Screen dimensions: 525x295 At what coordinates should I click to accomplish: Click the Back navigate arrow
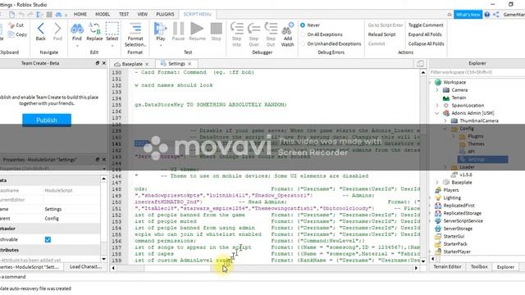pyautogui.click(x=41, y=29)
